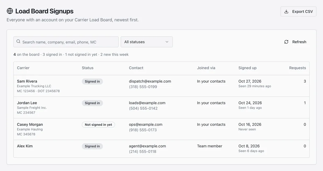The width and height of the screenshot is (323, 171).
Task: Export the signups as CSV
Action: click(x=299, y=12)
